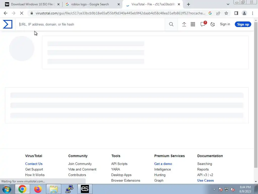Open the API Scripts link
The image size is (258, 194).
pyautogui.click(x=119, y=164)
